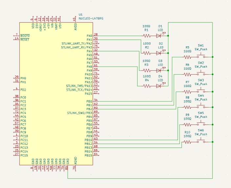
Task: Click the RESET pin label
Action: 25,40
